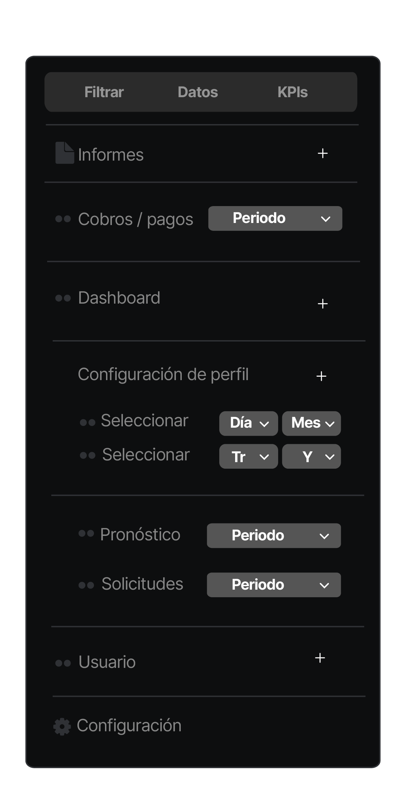Click the Configuración gear icon
The height and width of the screenshot is (804, 400).
(62, 726)
